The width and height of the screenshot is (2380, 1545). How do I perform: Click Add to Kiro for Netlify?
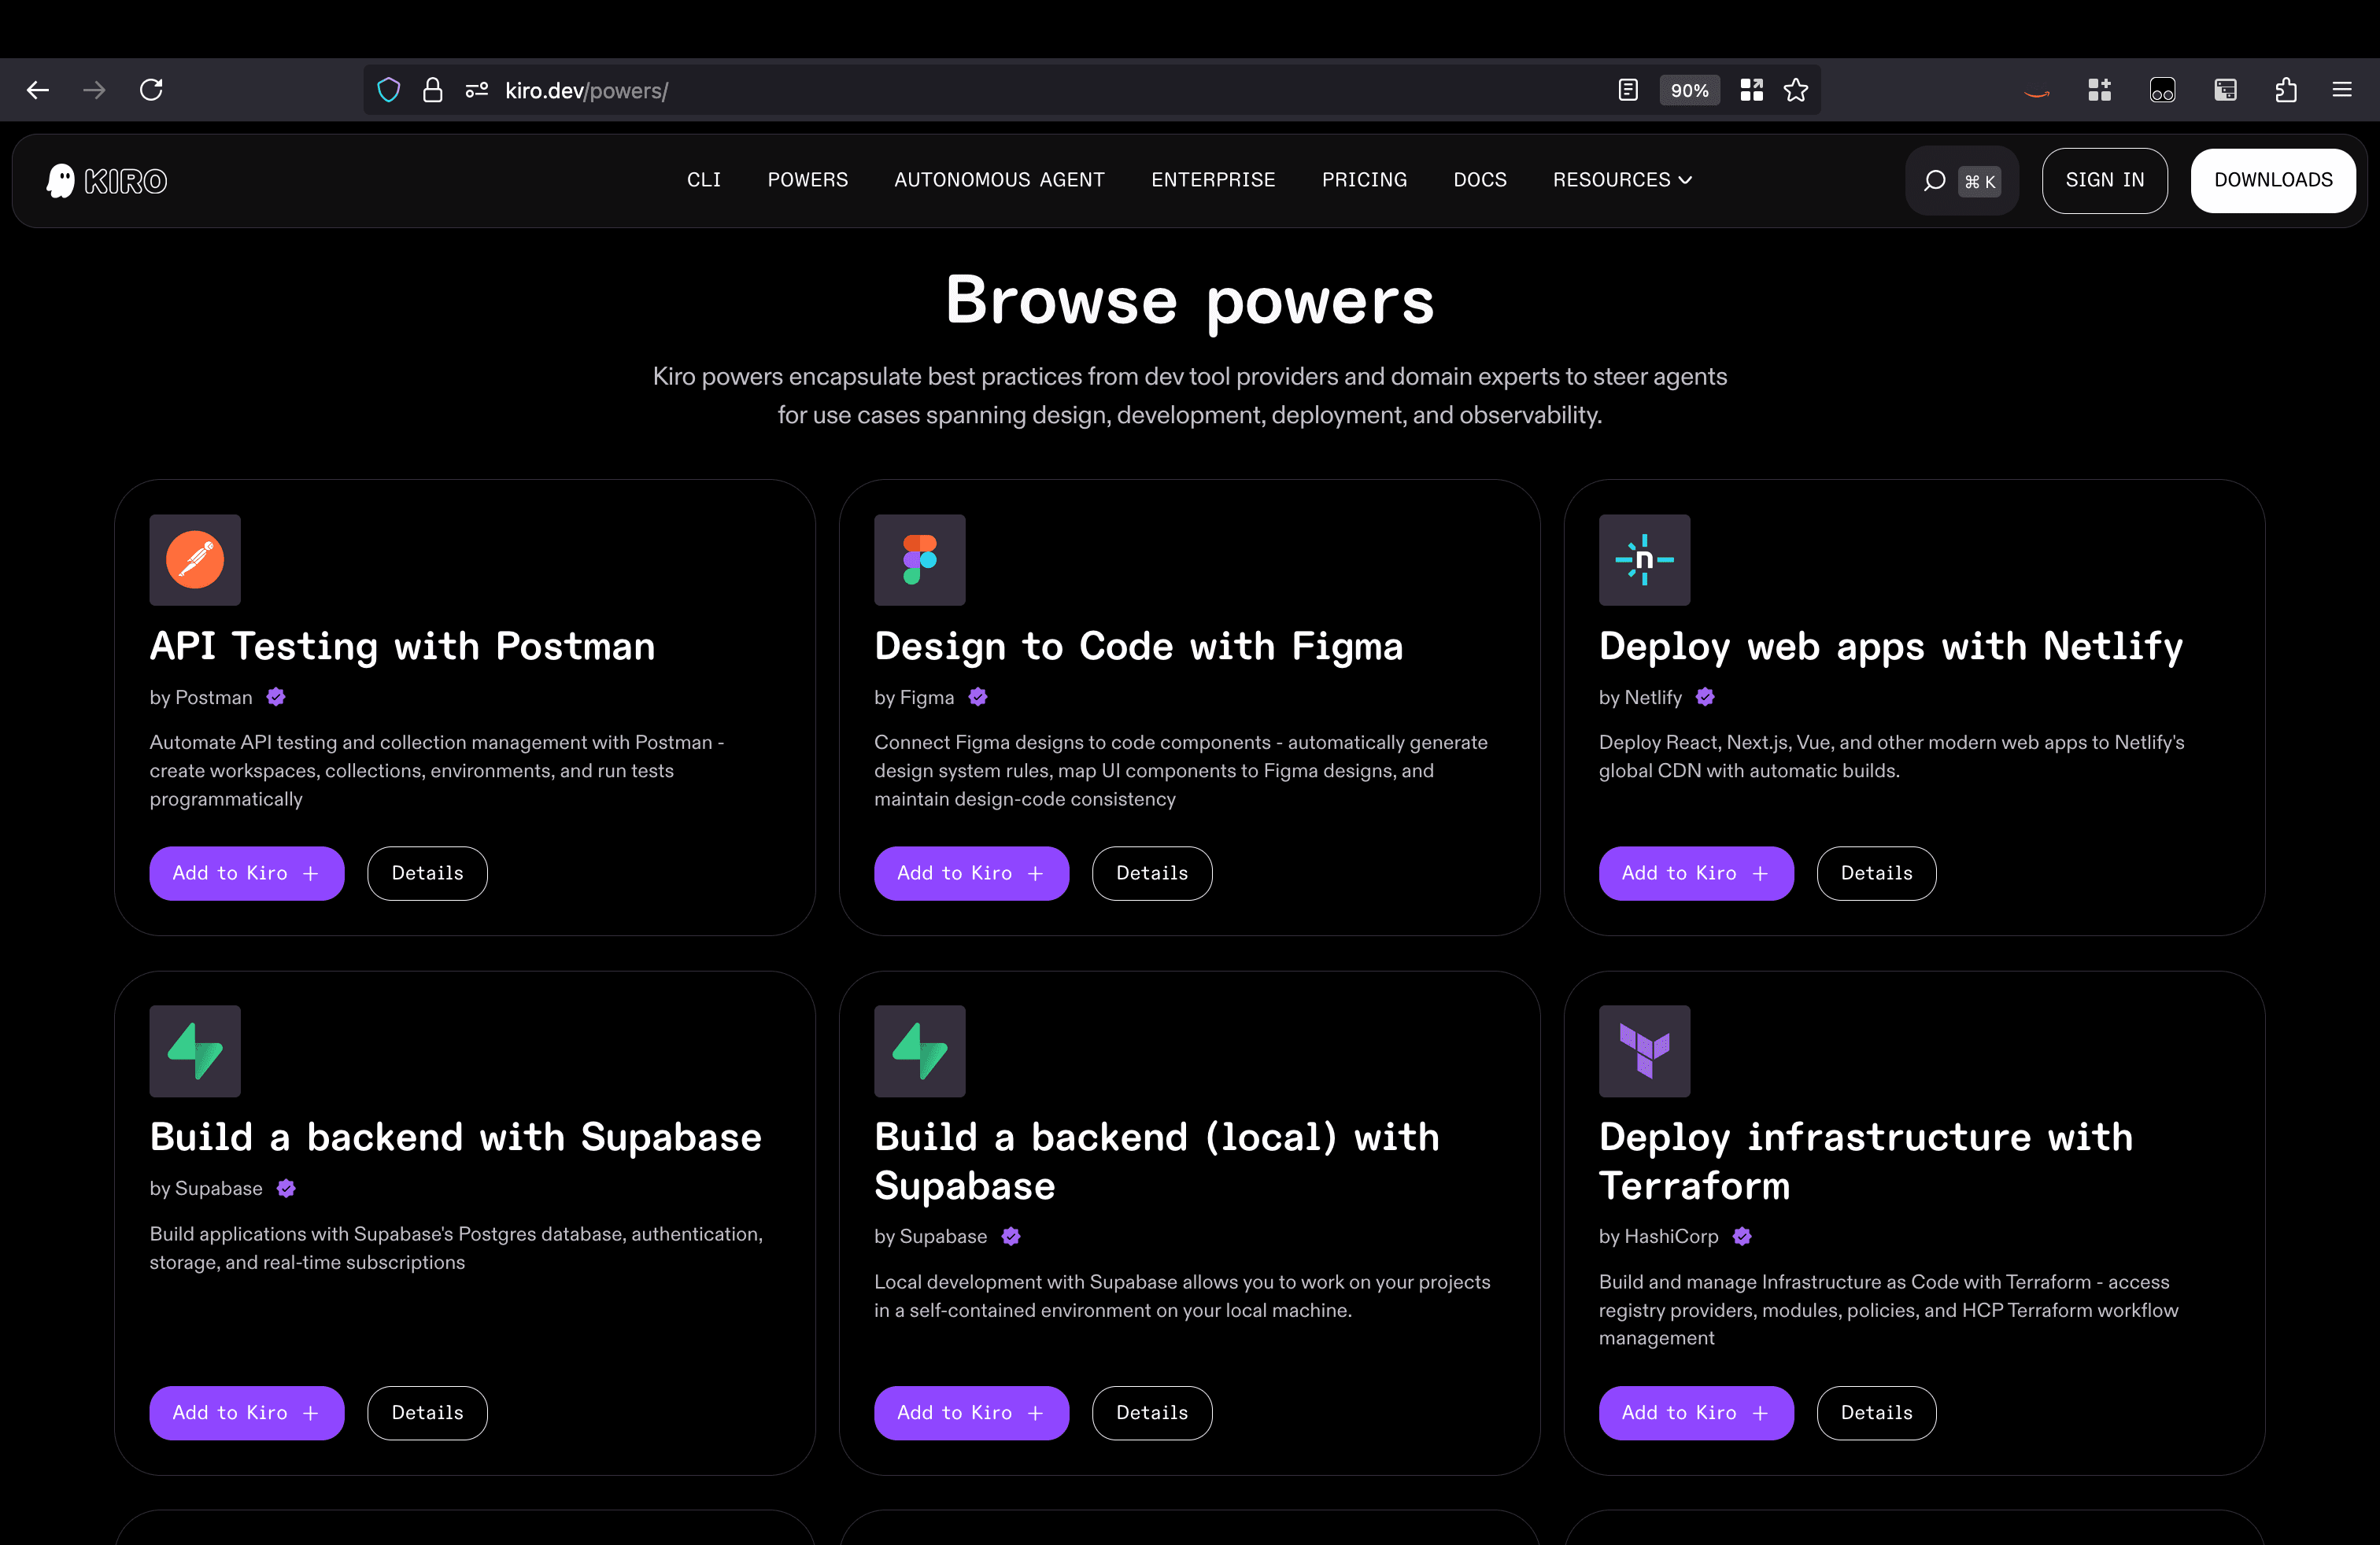[1696, 872]
